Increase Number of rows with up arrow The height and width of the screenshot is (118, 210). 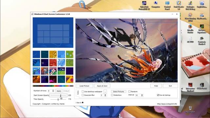coord(53,90)
